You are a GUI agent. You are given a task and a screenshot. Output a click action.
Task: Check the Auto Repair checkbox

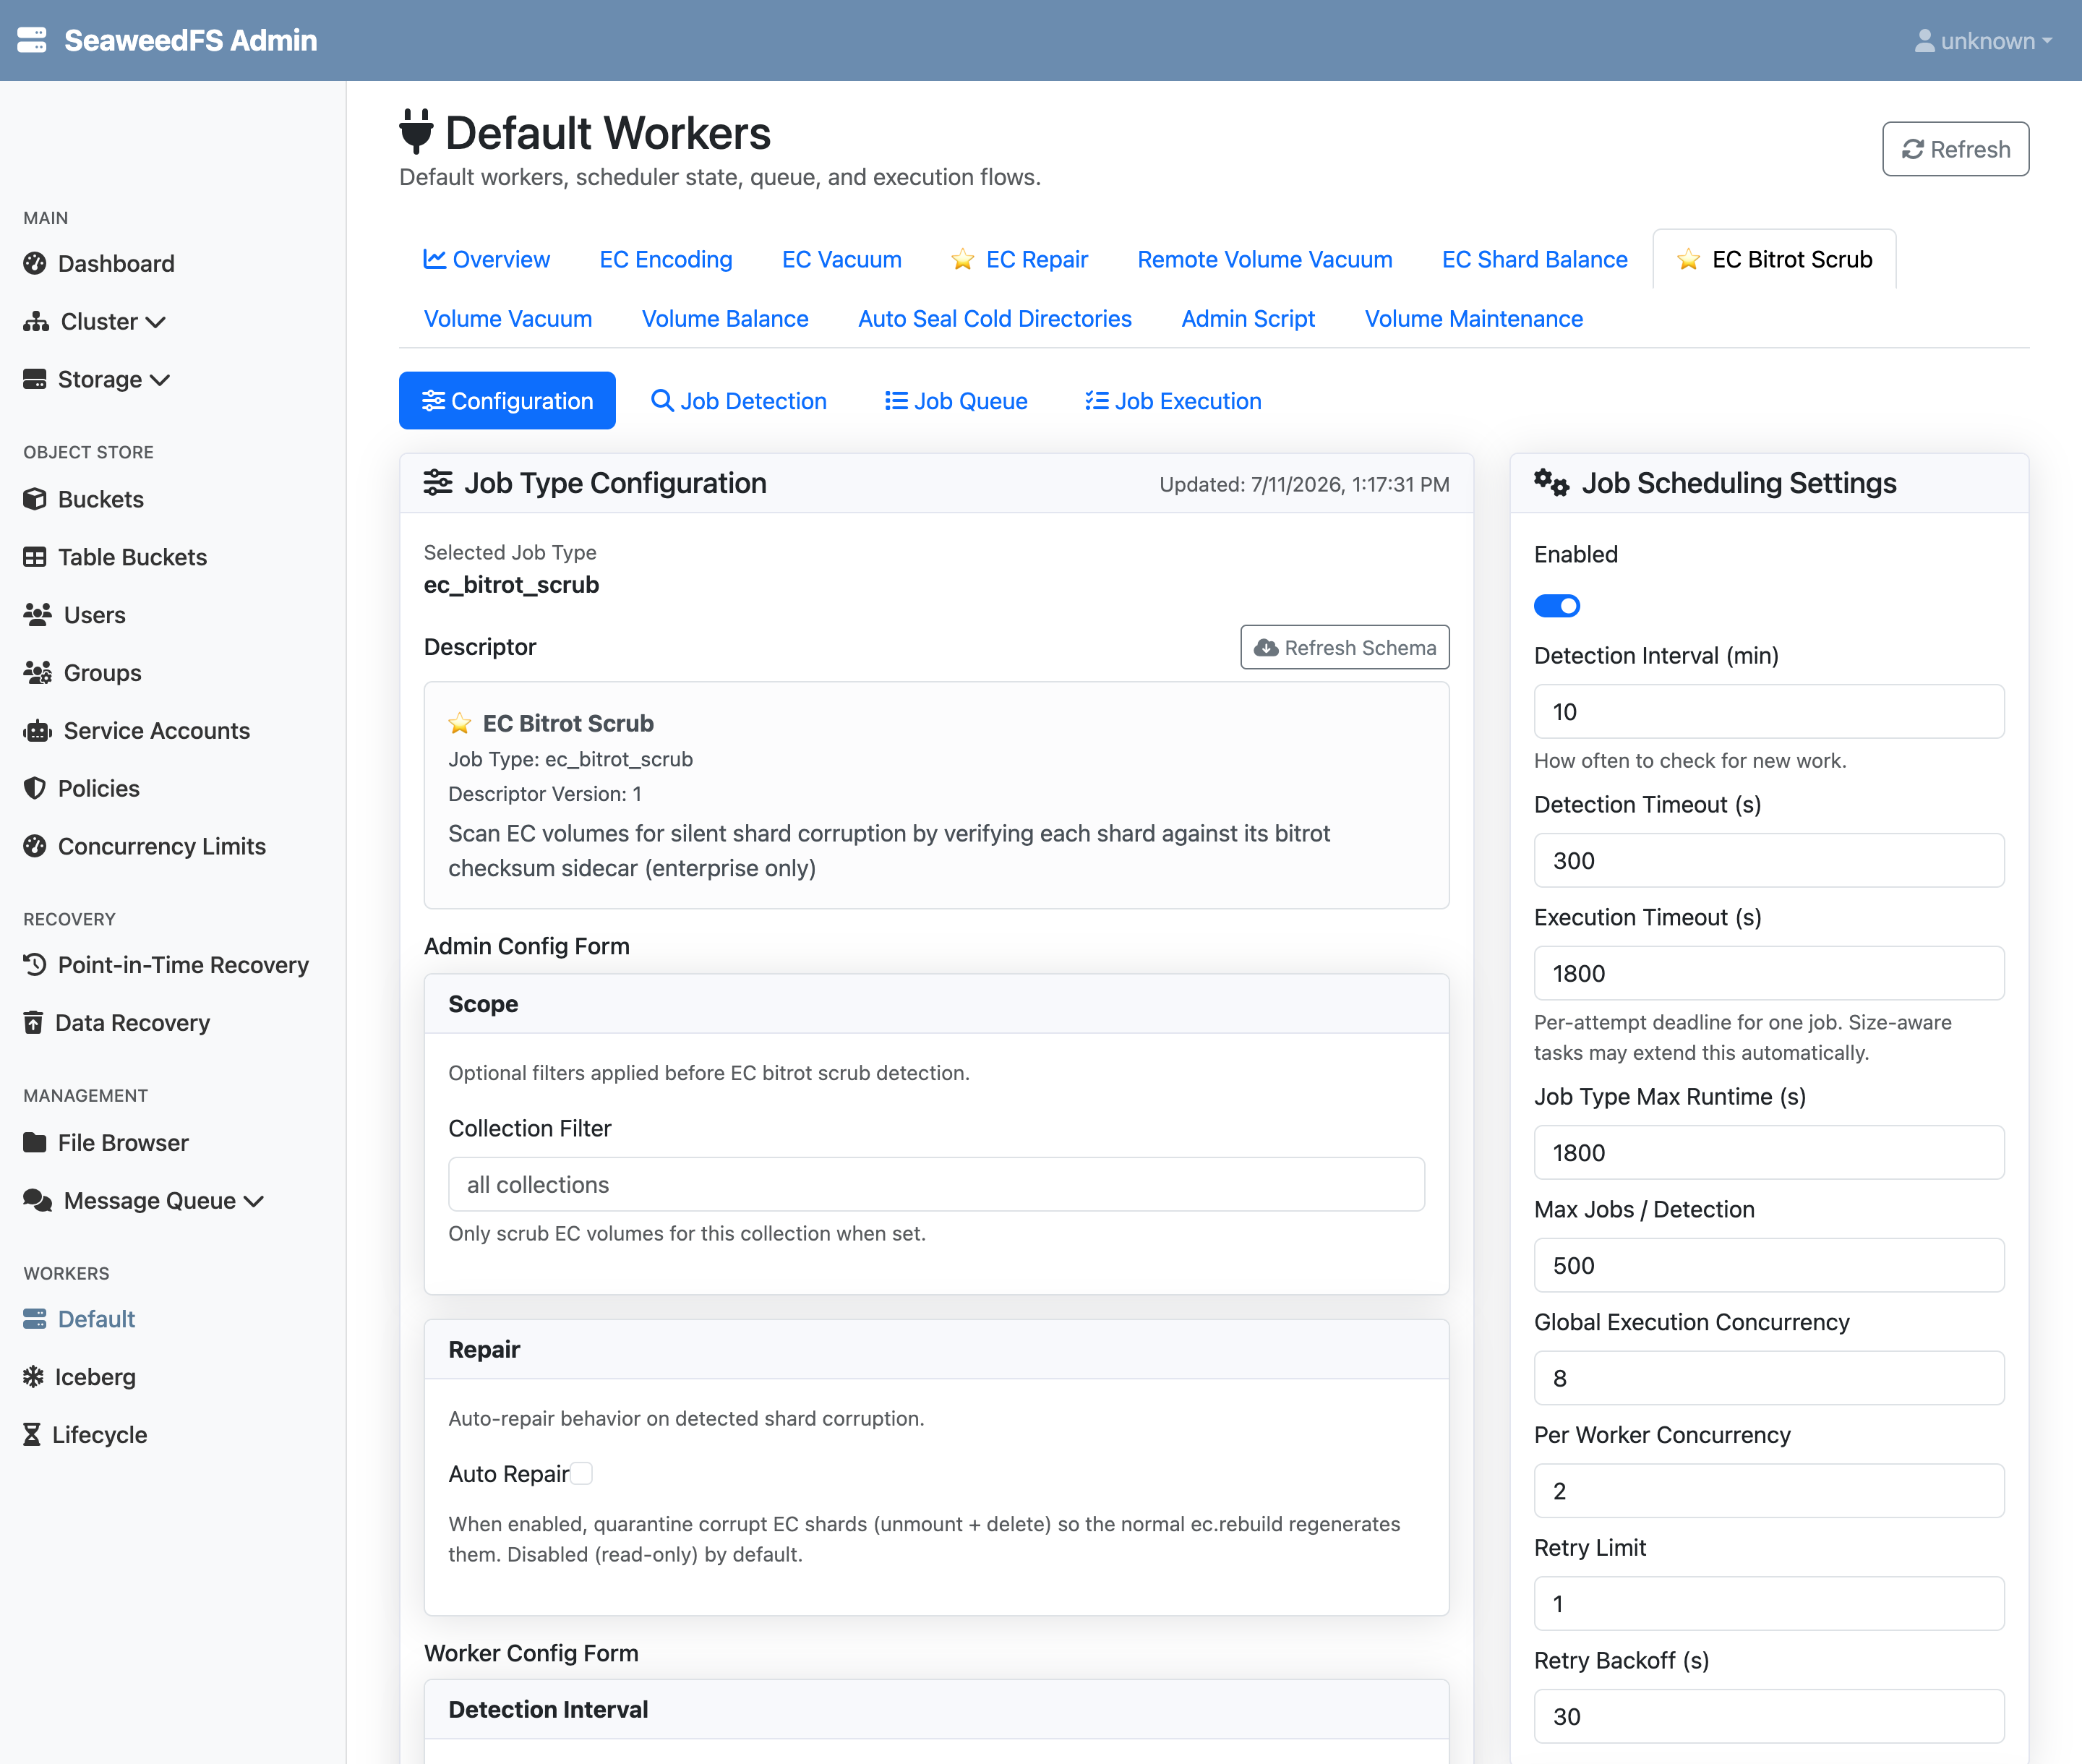point(582,1473)
